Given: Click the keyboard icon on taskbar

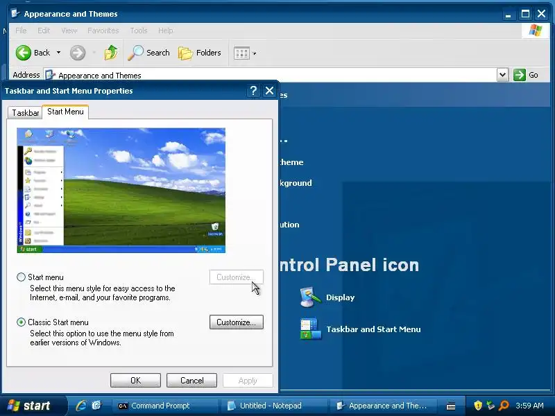Looking at the screenshot, I should click(x=450, y=406).
